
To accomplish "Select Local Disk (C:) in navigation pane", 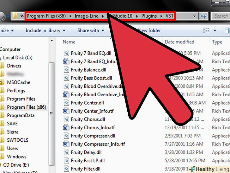I will (18, 58).
